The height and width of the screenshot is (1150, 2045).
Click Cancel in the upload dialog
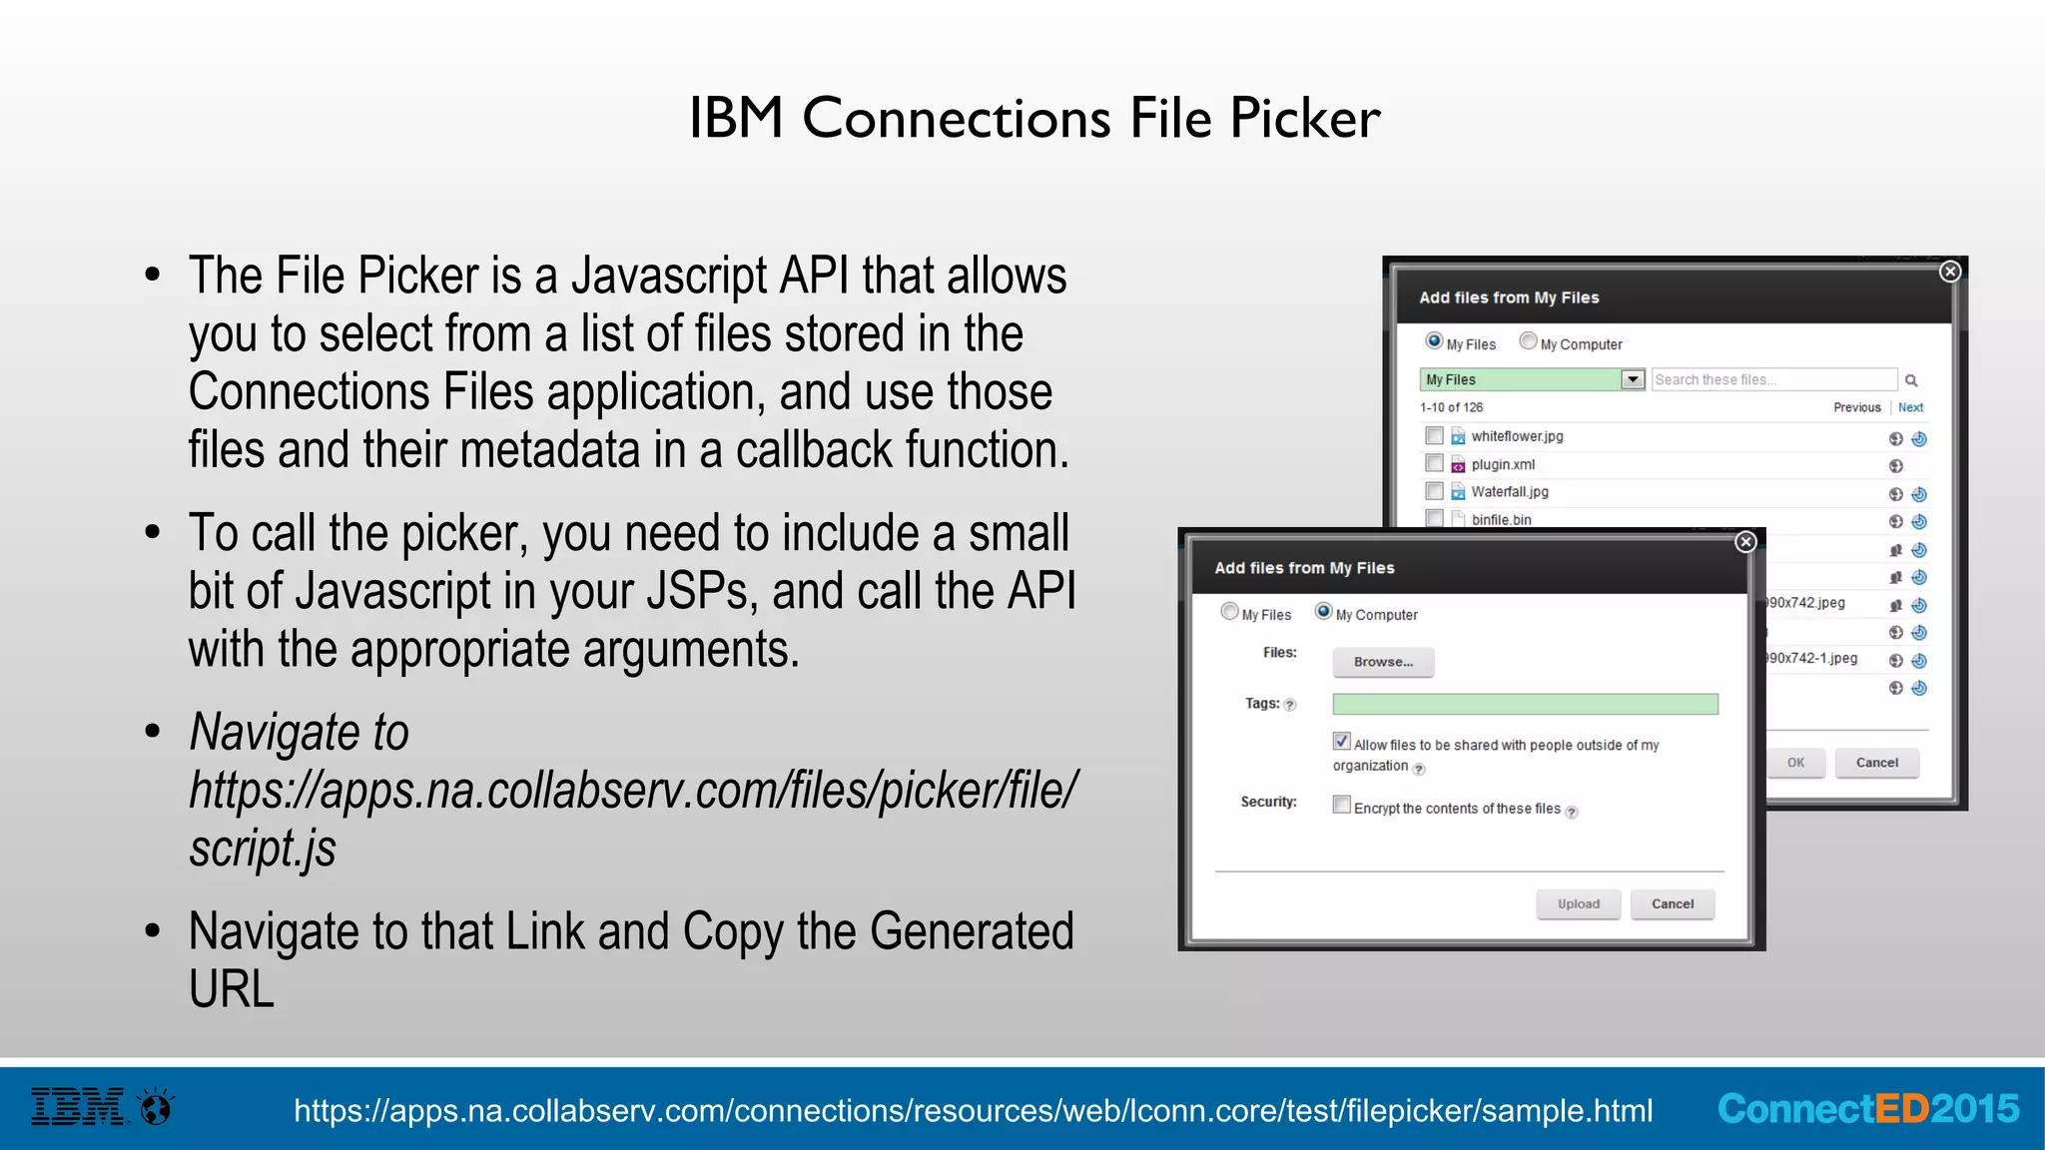(1673, 904)
